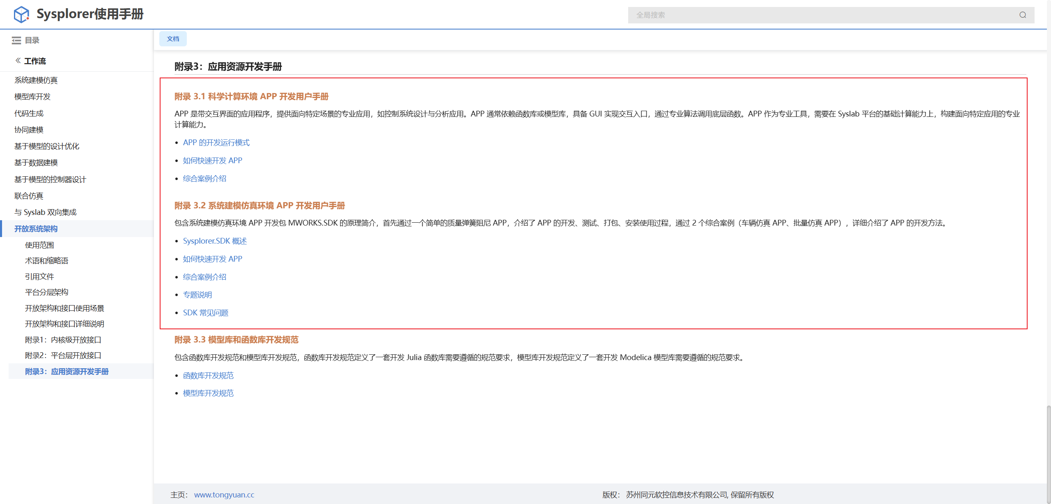Toggle the 目录 menu collapse icon
Viewport: 1051px width, 504px height.
(x=16, y=40)
